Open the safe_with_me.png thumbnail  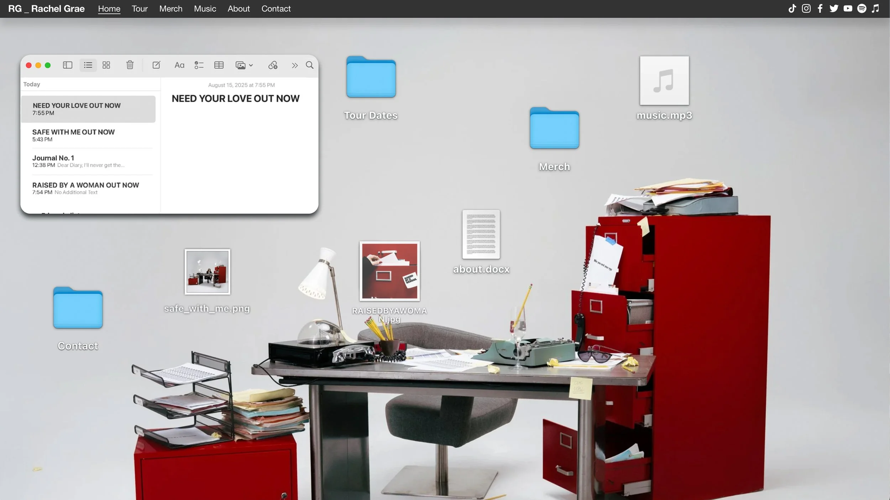(207, 272)
